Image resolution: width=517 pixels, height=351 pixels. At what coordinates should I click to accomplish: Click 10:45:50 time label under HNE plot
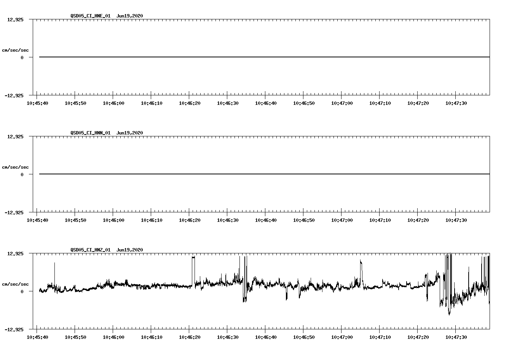coord(75,103)
